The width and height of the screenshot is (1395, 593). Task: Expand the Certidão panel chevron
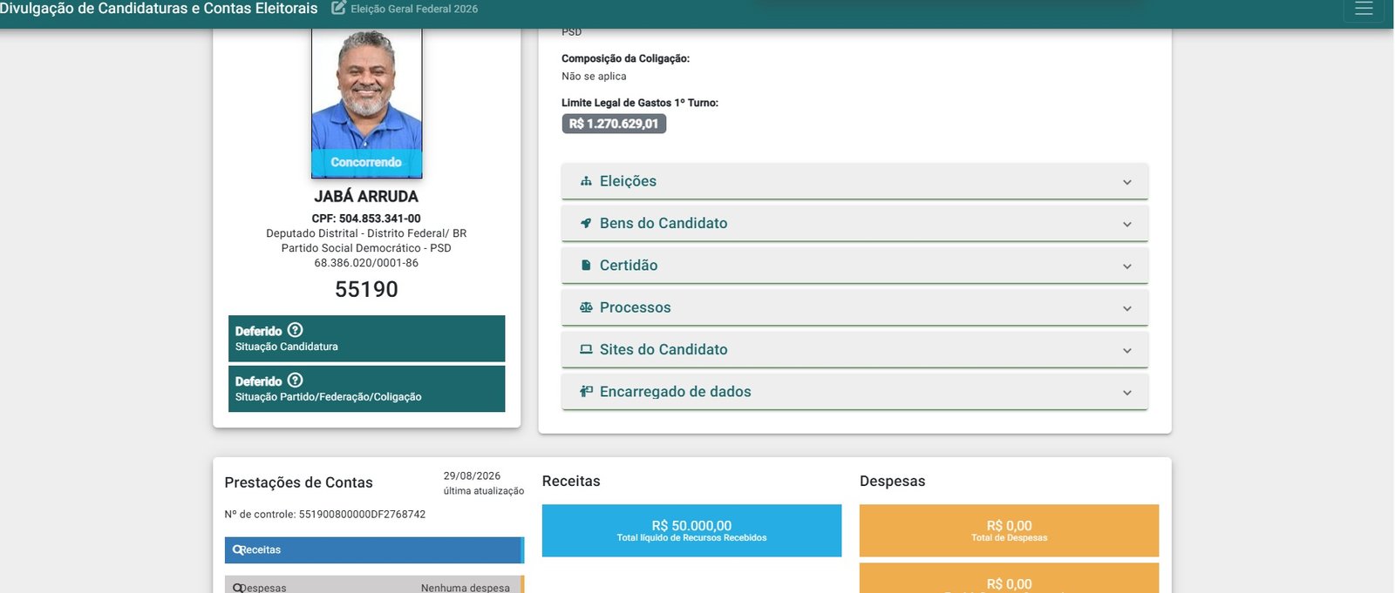click(x=1126, y=266)
